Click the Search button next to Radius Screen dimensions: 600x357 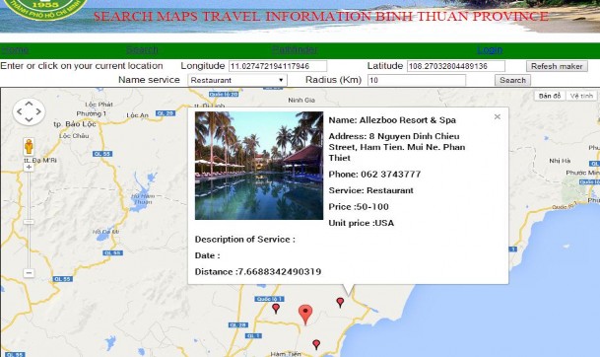[512, 80]
